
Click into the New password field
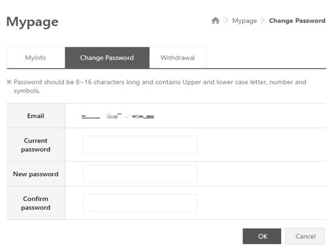(140, 174)
